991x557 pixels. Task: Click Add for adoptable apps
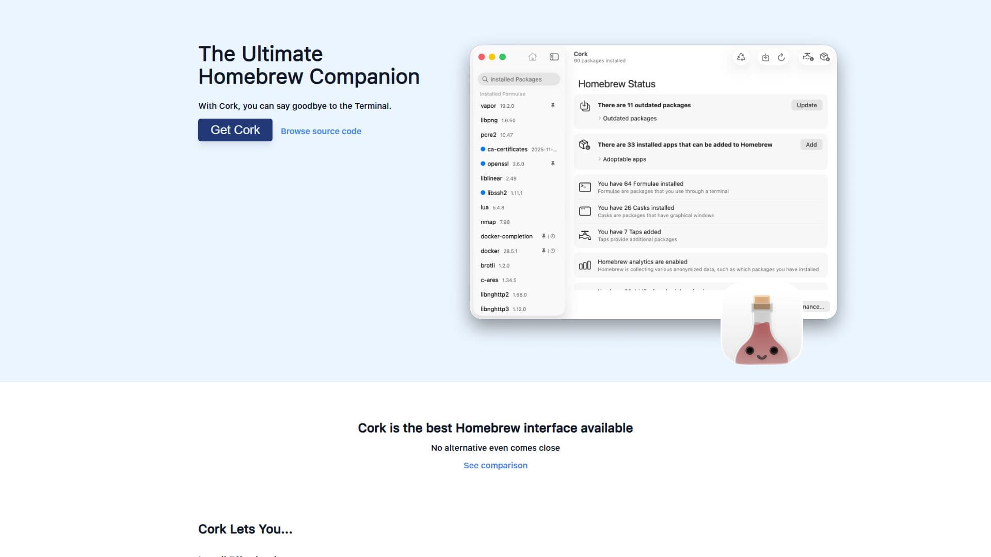811,145
